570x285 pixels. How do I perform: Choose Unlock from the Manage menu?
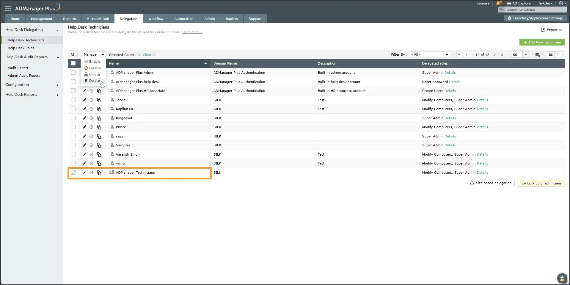[x=93, y=75]
